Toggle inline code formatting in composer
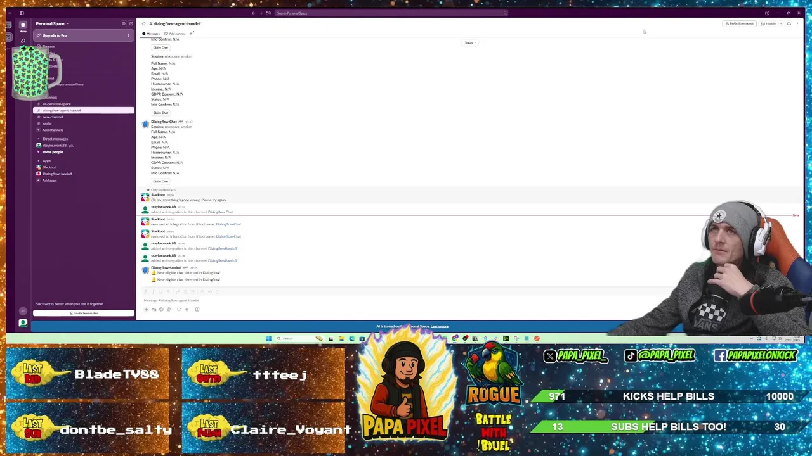This screenshot has height=456, width=812. [x=210, y=292]
